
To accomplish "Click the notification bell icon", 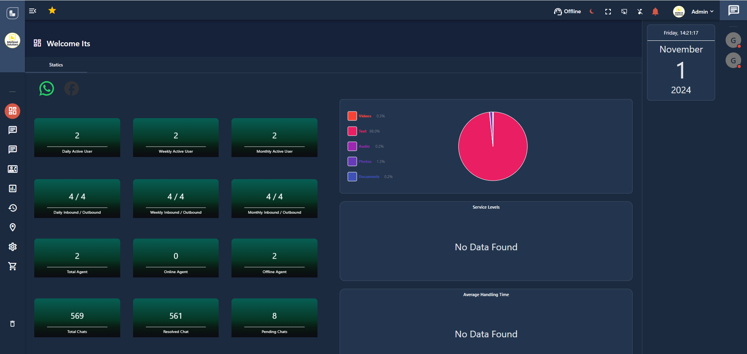I will pos(655,12).
